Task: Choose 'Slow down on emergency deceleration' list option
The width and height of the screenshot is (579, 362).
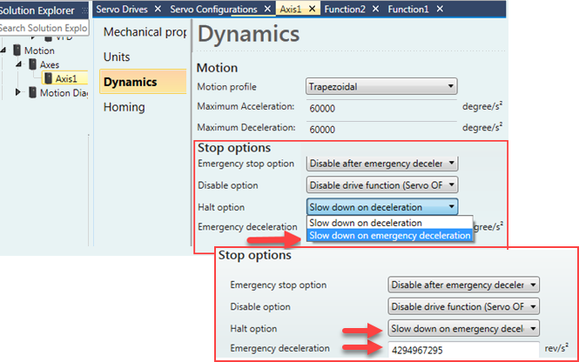Action: point(390,235)
